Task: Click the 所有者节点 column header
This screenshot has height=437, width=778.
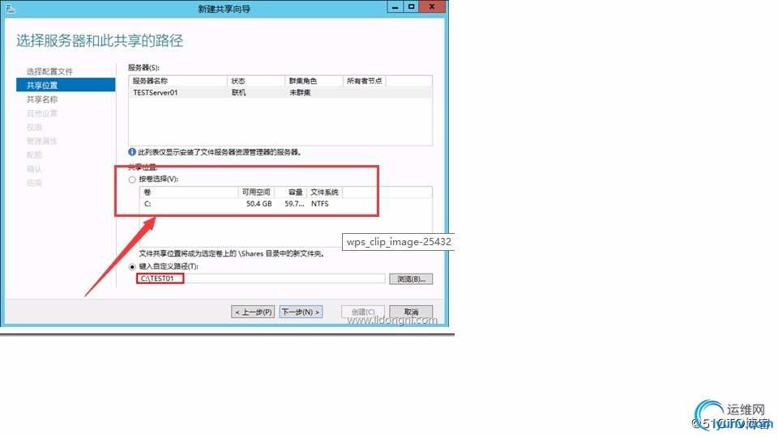Action: click(x=364, y=81)
